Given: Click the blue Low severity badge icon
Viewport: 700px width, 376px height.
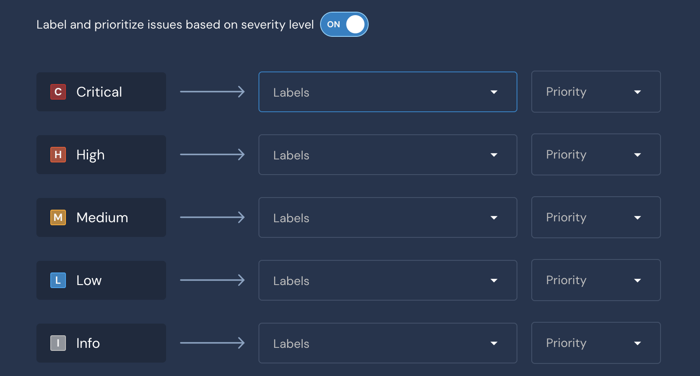Looking at the screenshot, I should [58, 280].
